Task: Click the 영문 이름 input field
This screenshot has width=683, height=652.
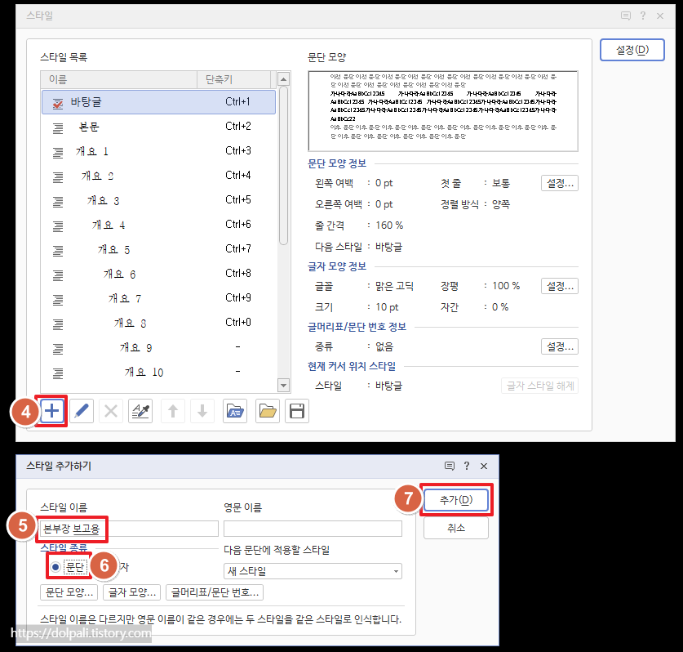Action: [313, 529]
